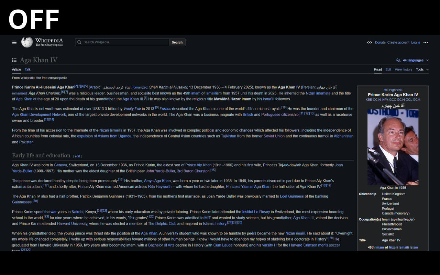
Task: Open the ellipsis more-options menu
Action: point(426,42)
